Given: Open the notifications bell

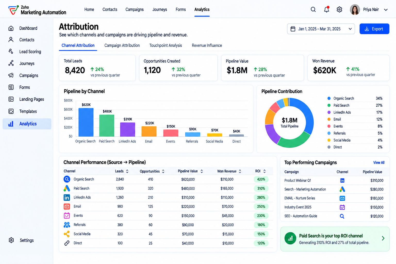Looking at the screenshot, I should pos(327,10).
